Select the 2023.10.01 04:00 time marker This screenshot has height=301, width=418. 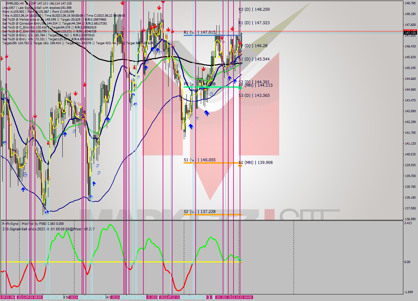(240, 297)
